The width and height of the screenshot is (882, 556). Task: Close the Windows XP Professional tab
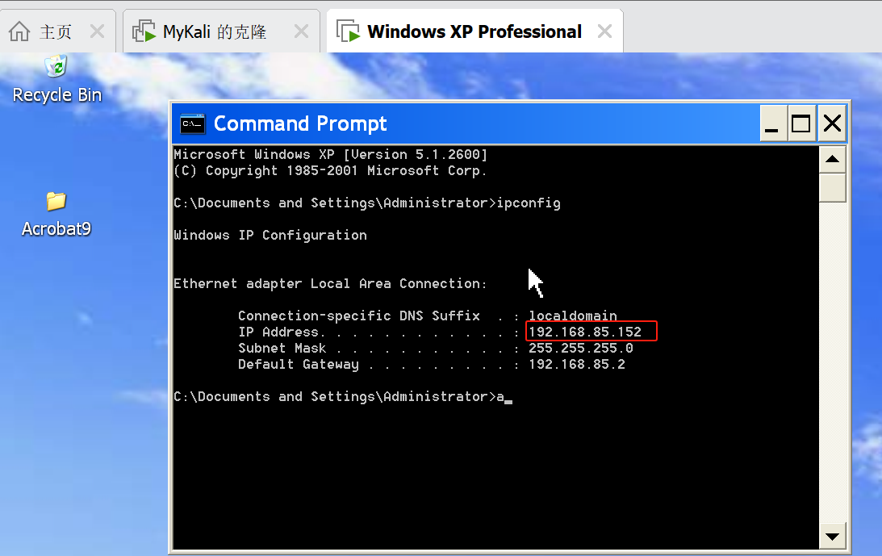point(604,31)
